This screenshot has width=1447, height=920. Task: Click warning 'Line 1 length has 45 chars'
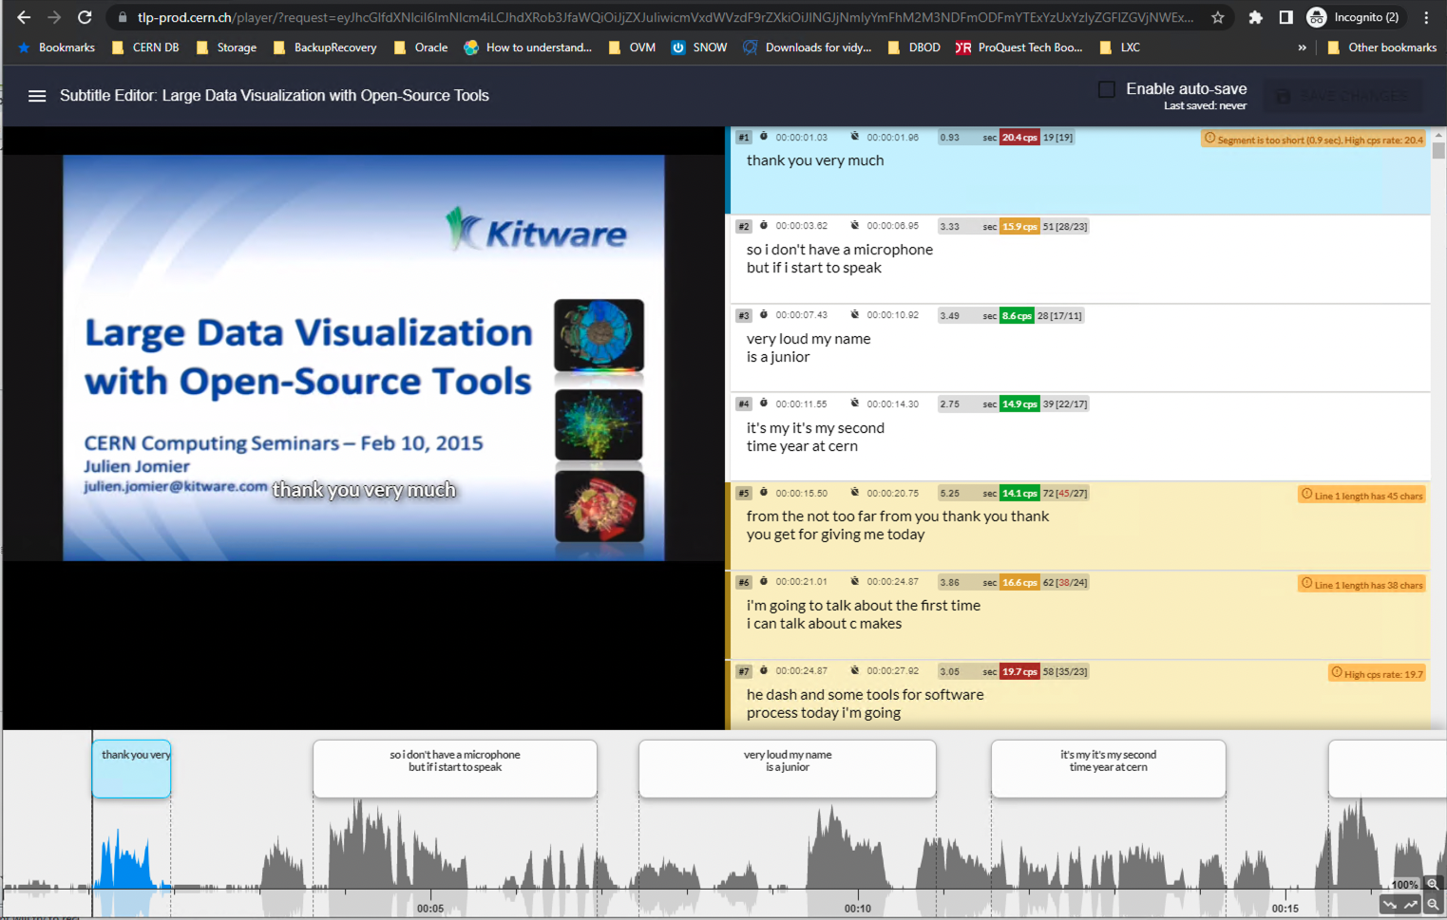point(1361,496)
